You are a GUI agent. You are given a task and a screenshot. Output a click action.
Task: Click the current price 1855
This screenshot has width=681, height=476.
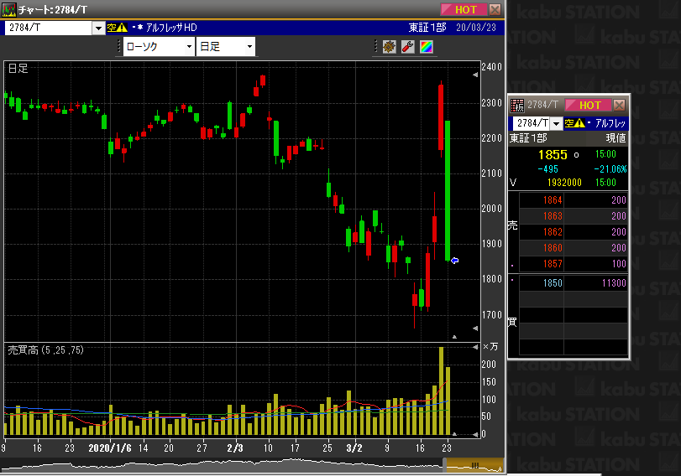pos(553,155)
